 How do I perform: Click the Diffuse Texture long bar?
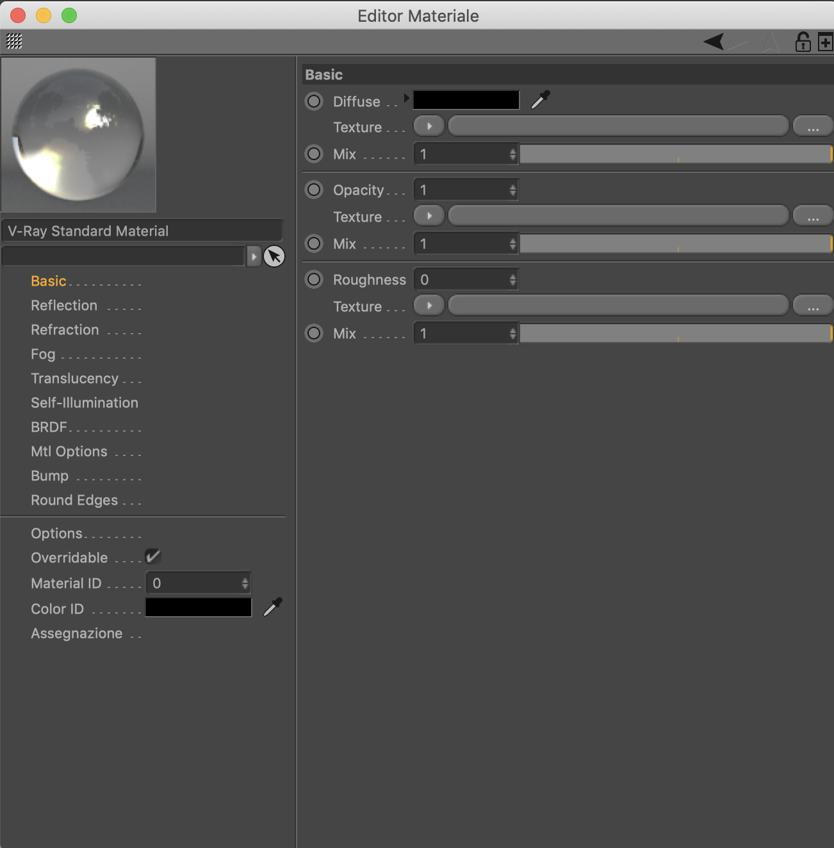(618, 126)
